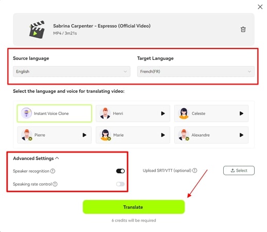Viewport: 267px width, 232px height.
Task: Choose the Pierre voice avatar
Action: point(27,135)
